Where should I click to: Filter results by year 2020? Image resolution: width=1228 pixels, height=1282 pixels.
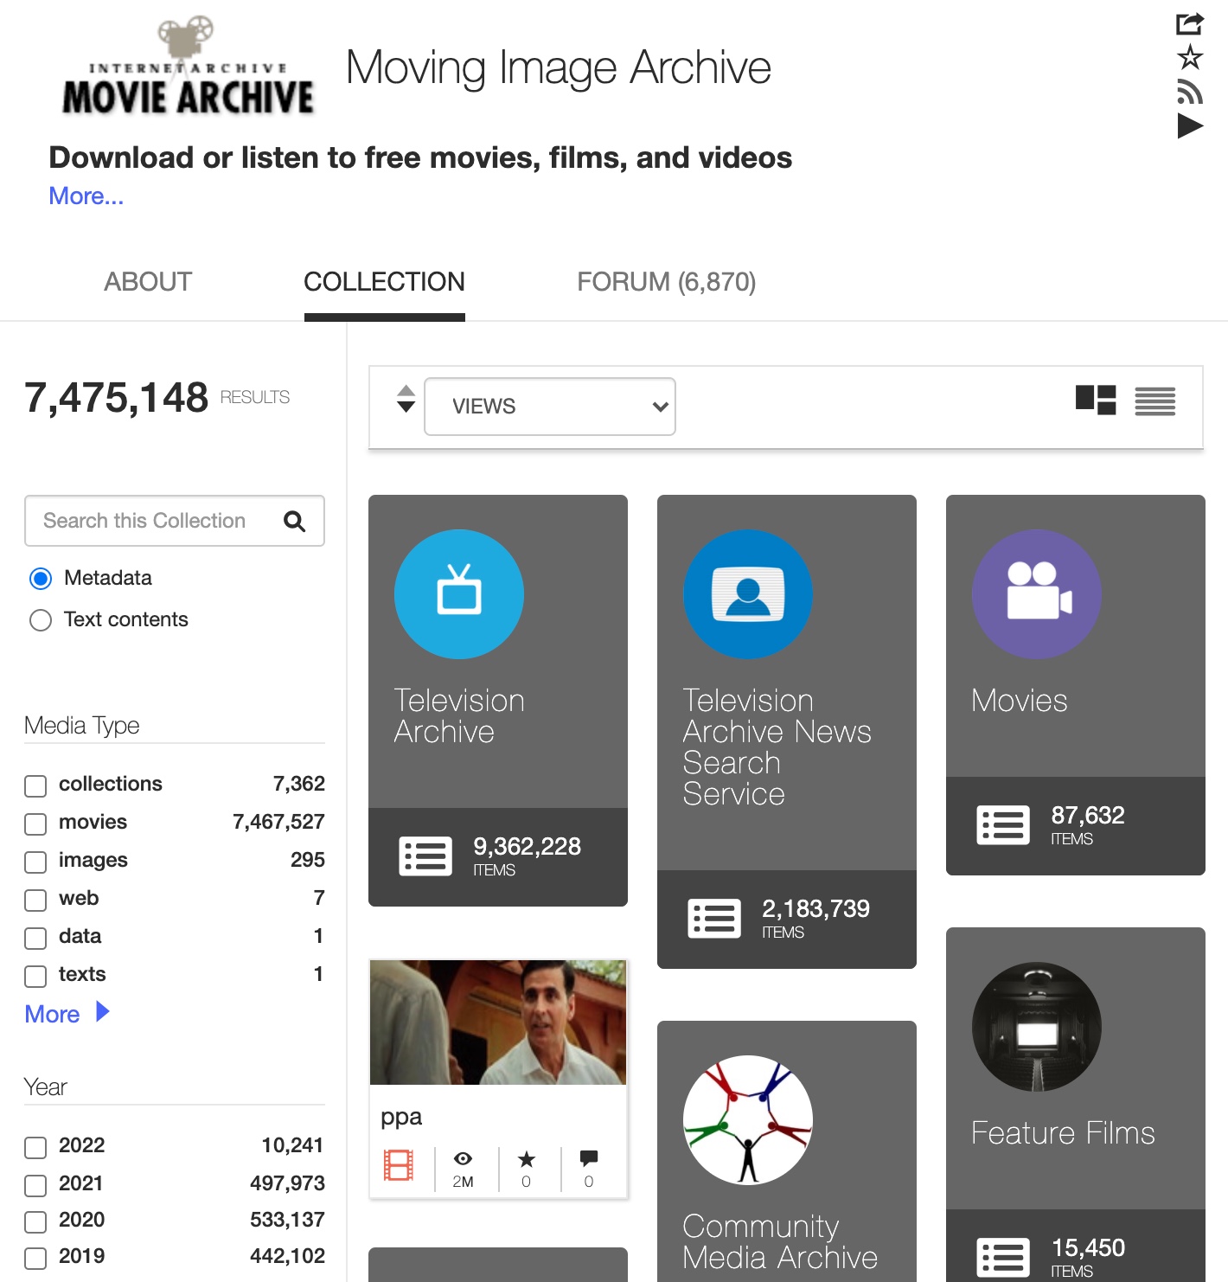35,1221
